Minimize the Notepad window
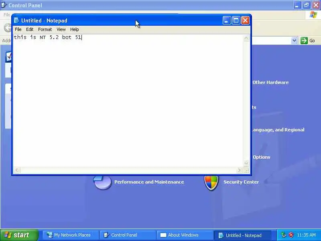The width and height of the screenshot is (321, 241). click(227, 20)
